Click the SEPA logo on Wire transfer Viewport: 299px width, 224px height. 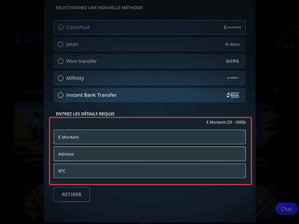point(232,61)
